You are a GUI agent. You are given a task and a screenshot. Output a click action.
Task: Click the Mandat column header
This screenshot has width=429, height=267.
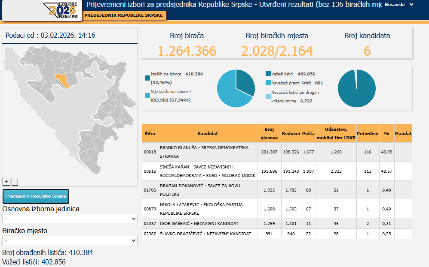[403, 133]
